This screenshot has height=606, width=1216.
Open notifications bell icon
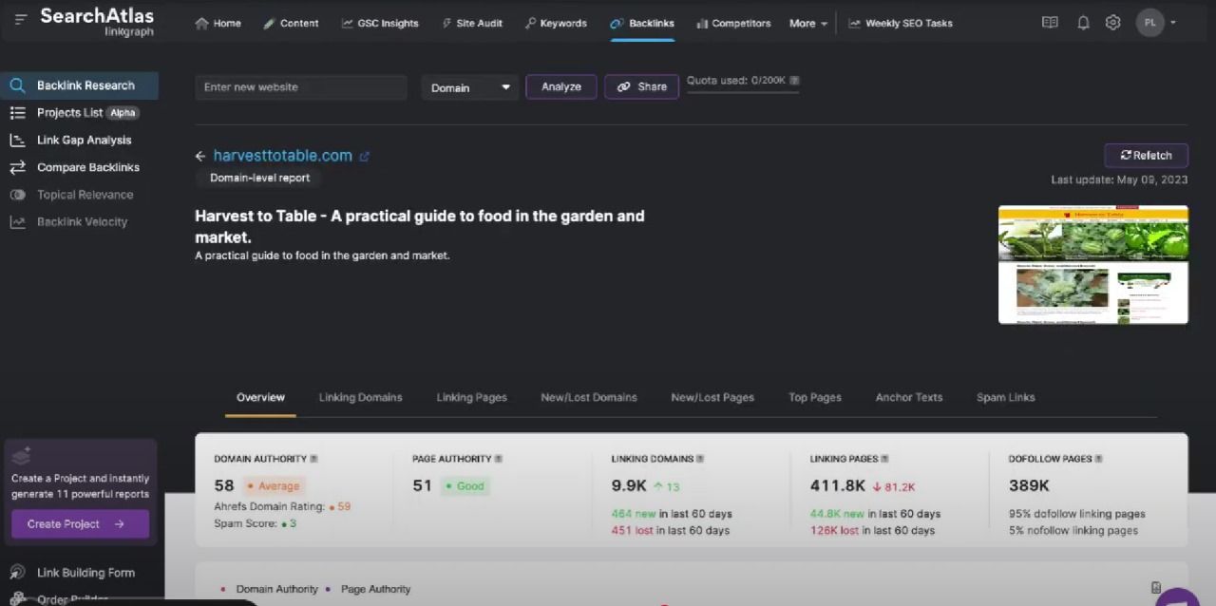pyautogui.click(x=1083, y=23)
